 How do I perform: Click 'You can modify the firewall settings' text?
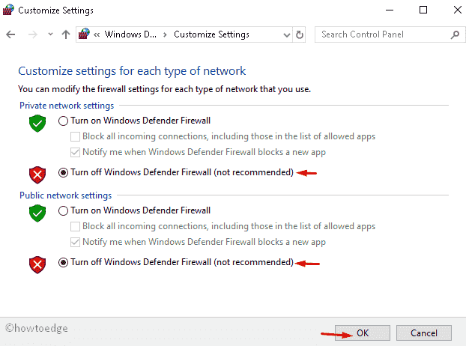pos(164,89)
